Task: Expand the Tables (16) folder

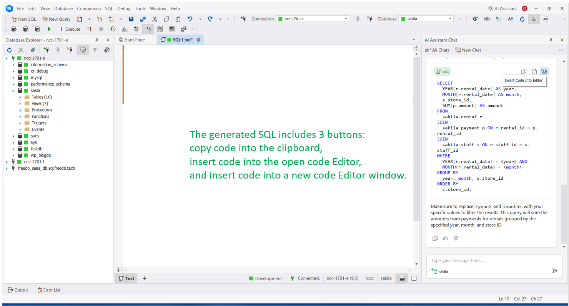Action: [20, 97]
